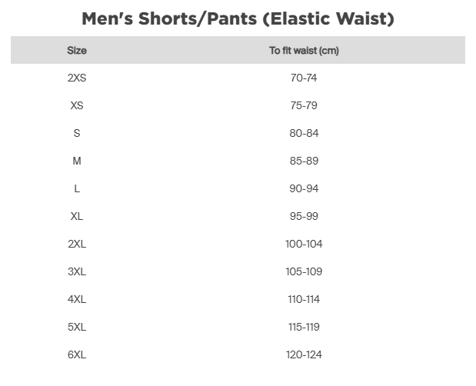The image size is (476, 386).
Task: Click the To fit waist (cm) header
Action: [x=304, y=51]
